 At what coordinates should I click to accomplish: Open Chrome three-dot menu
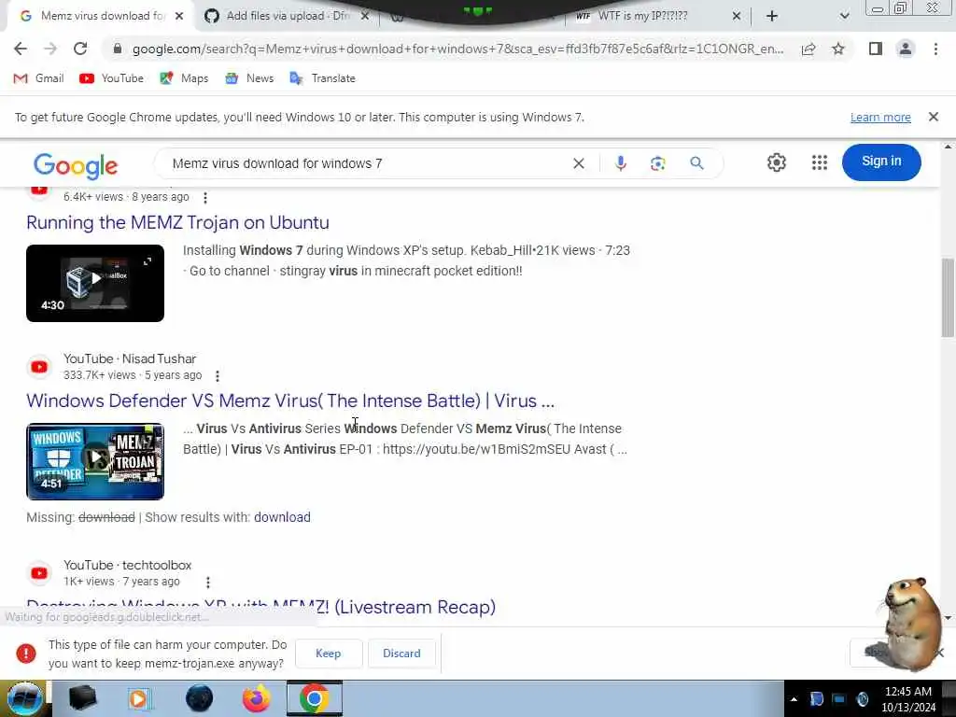935,49
